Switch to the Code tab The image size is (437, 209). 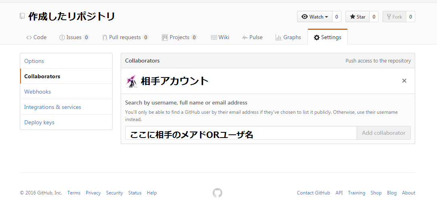point(36,37)
